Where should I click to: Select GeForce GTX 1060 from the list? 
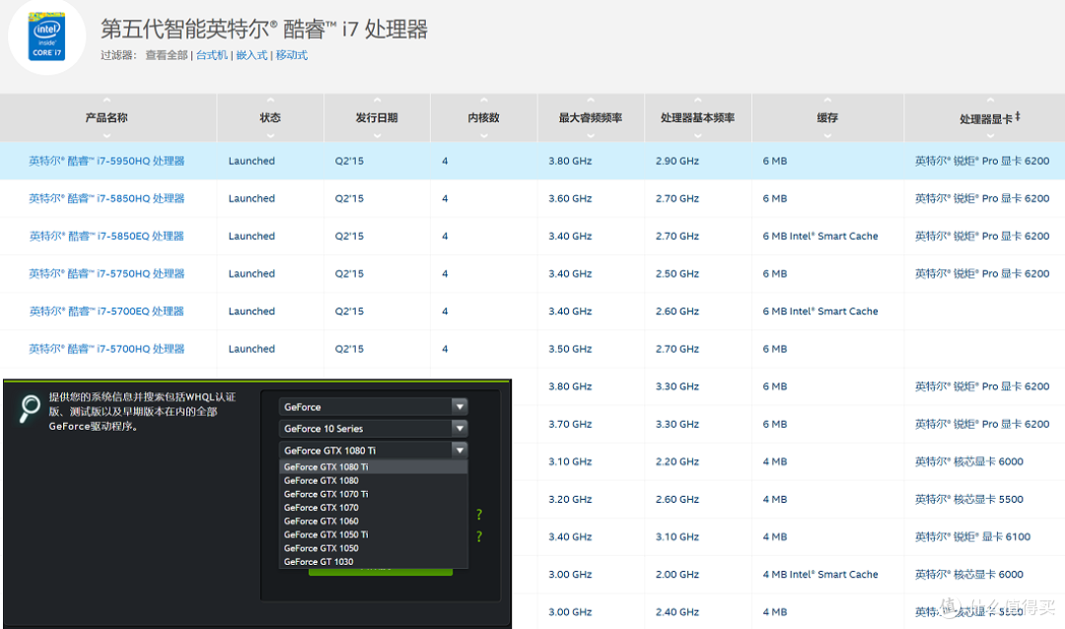373,521
